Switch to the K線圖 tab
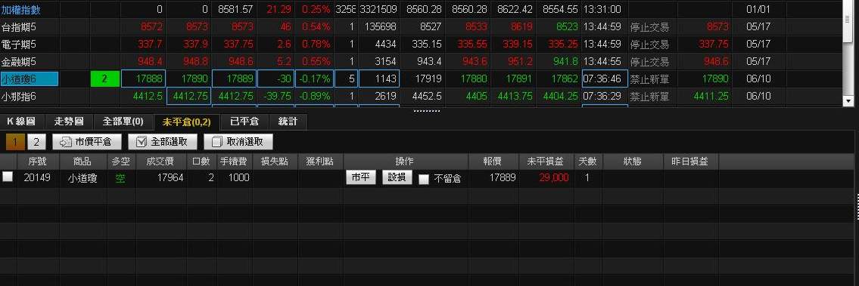This screenshot has height=286, width=859. [x=21, y=121]
